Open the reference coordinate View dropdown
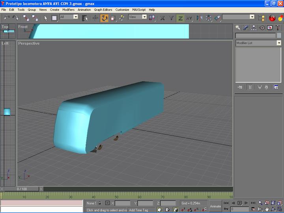 [x=138, y=17]
